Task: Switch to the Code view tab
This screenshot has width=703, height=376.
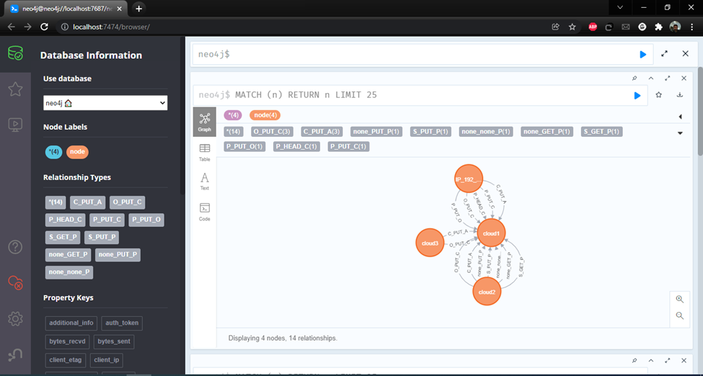Action: (x=205, y=211)
